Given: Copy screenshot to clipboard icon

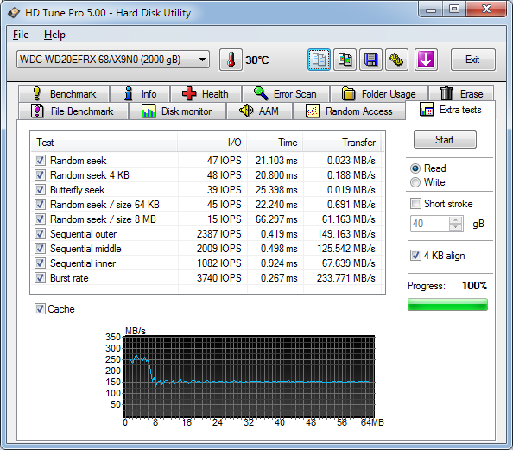Looking at the screenshot, I should pos(345,60).
